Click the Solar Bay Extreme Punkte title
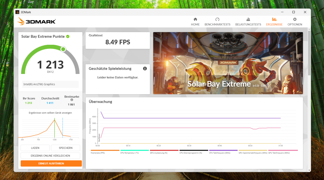This screenshot has height=180, width=324. coord(43,36)
